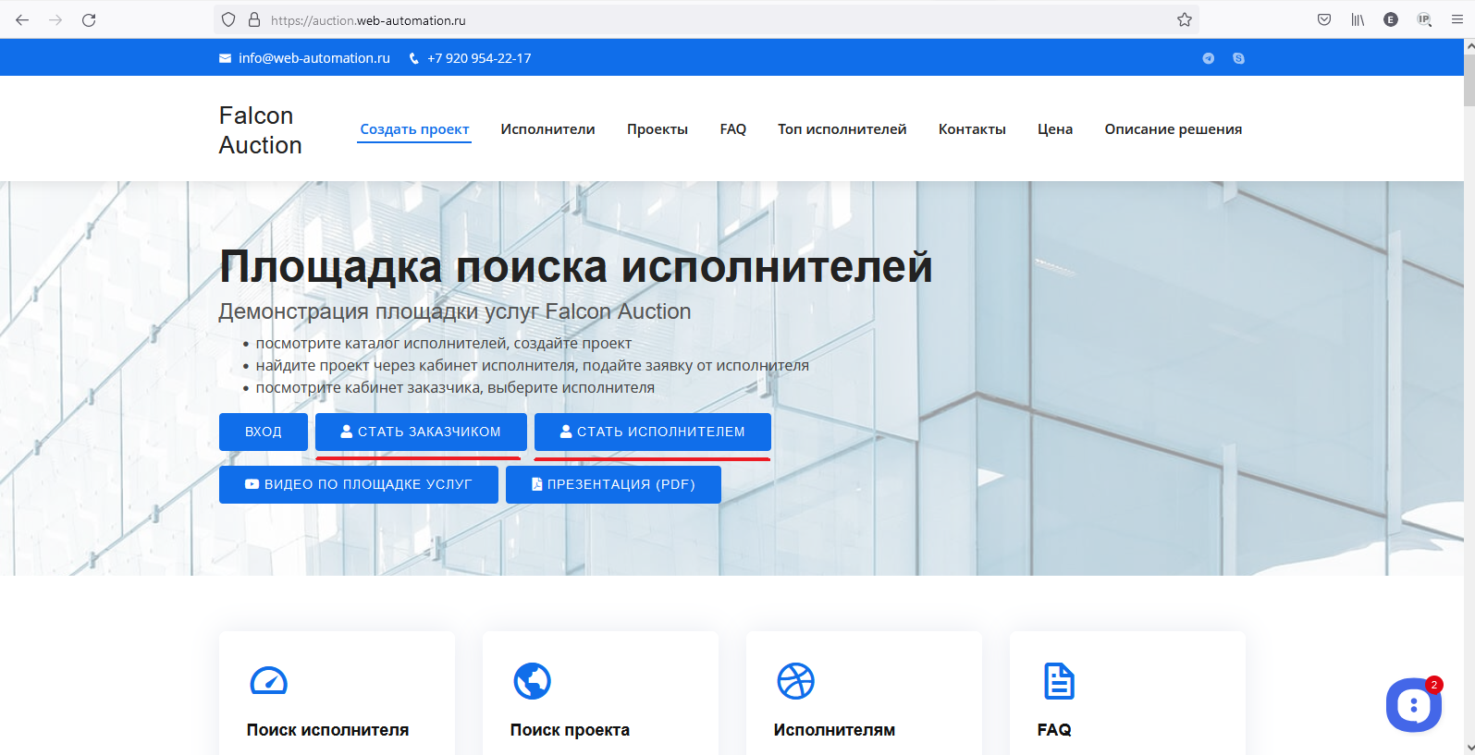The height and width of the screenshot is (755, 1475).
Task: Click the Telegram icon in blue top bar
Action: coord(1208,58)
